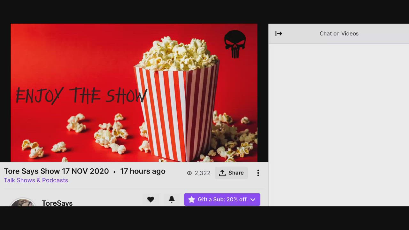Open the Talk Shows & Podcasts category link

(x=36, y=180)
